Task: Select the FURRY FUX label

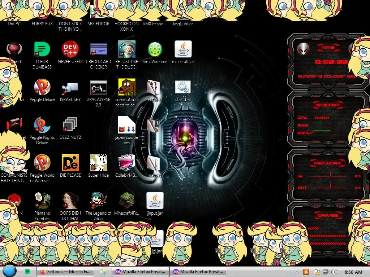Action: pos(42,23)
